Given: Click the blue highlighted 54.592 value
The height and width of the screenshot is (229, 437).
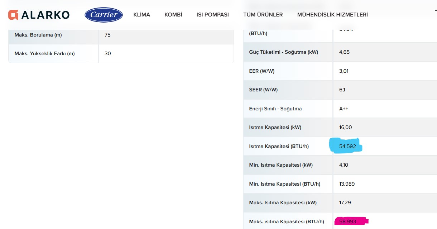Looking at the screenshot, I should (x=346, y=146).
